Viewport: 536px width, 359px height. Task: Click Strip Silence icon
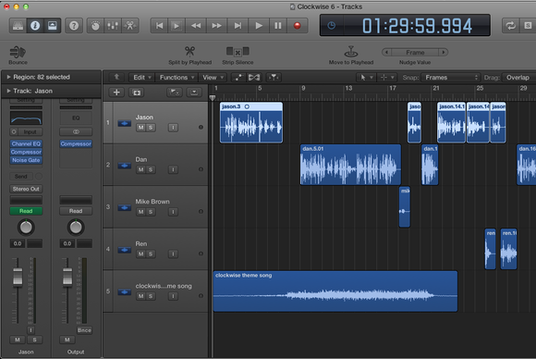[x=238, y=51]
